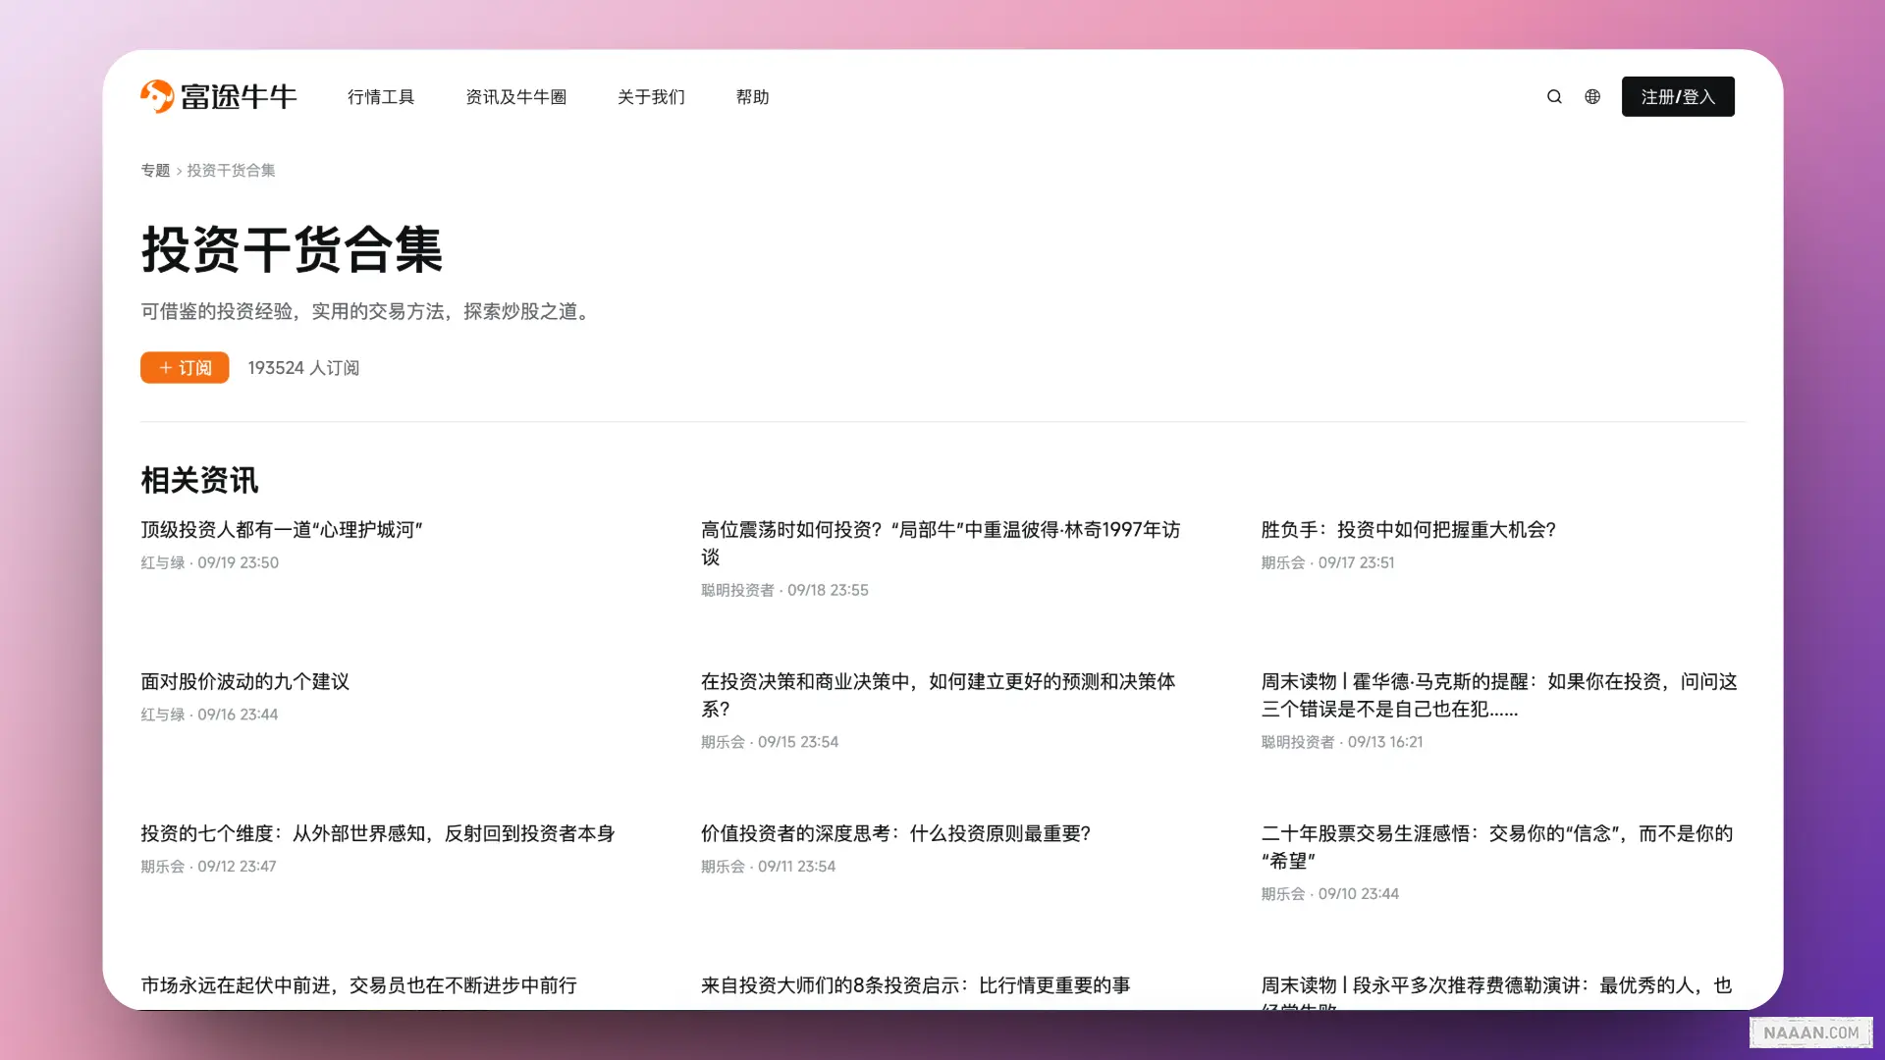Click the author 红与绿 under the first article
1885x1060 pixels.
[162, 562]
